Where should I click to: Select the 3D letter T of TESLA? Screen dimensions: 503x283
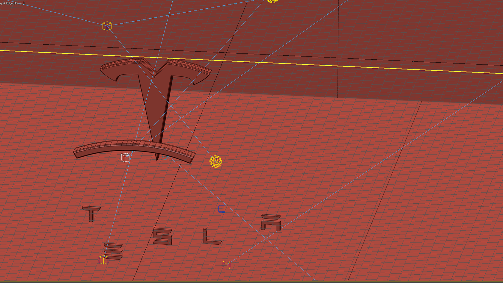(91, 214)
